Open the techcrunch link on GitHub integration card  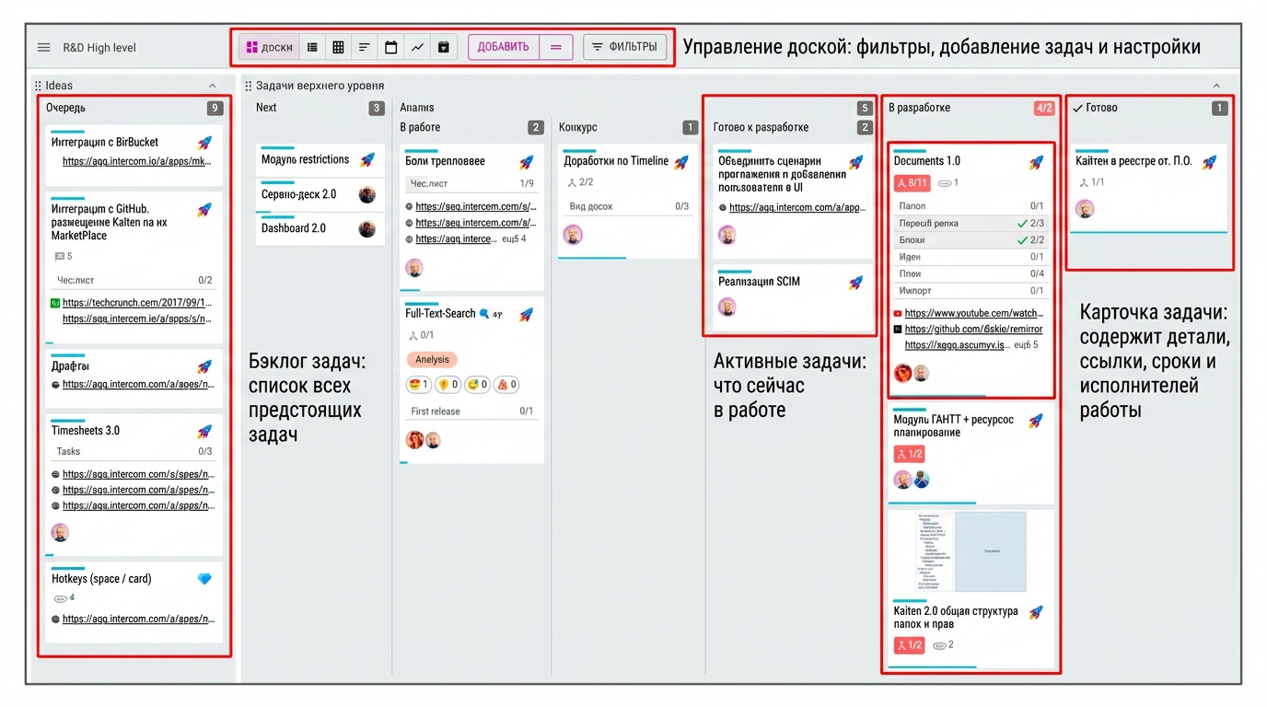click(137, 302)
